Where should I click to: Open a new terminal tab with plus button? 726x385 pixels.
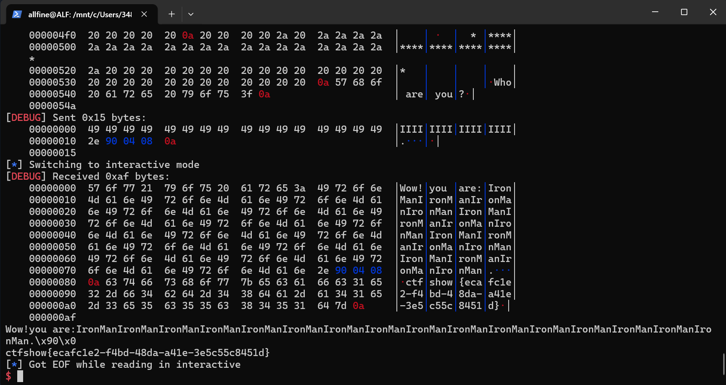(172, 14)
